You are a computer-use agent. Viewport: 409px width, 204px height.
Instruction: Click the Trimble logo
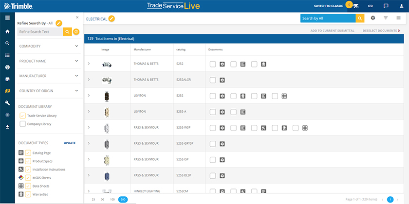point(19,6)
